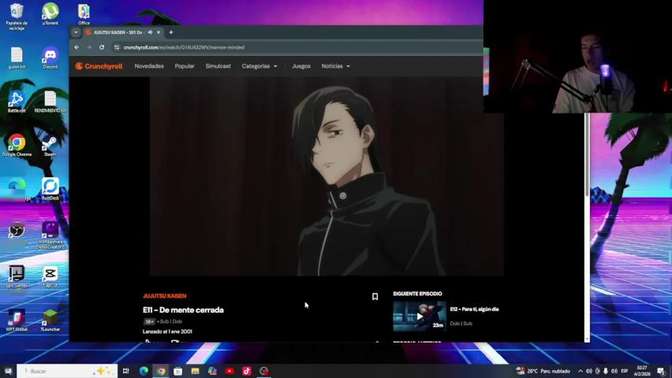Open the uTorrent desktop shortcut
Image resolution: width=672 pixels, height=378 pixels.
[x=50, y=14]
